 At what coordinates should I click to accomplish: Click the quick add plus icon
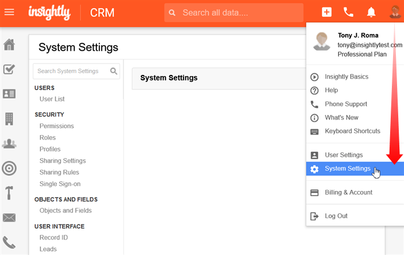click(x=327, y=12)
